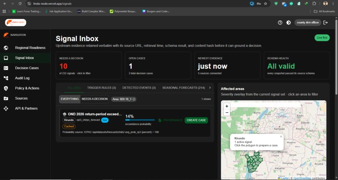Select the EVERYTHING filter toggle
This screenshot has height=180, width=338.
pyautogui.click(x=70, y=99)
